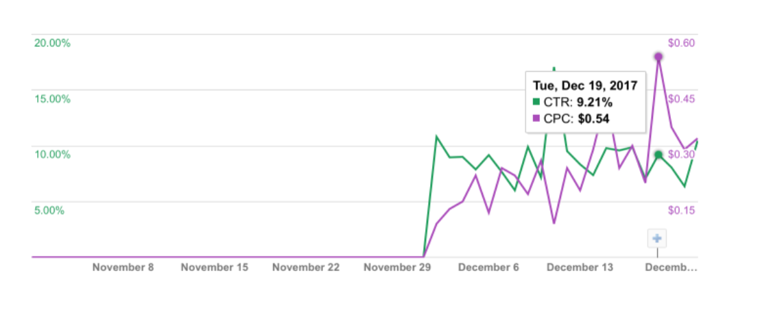Click the $0.60 right axis label
The height and width of the screenshot is (314, 760).
pos(682,43)
